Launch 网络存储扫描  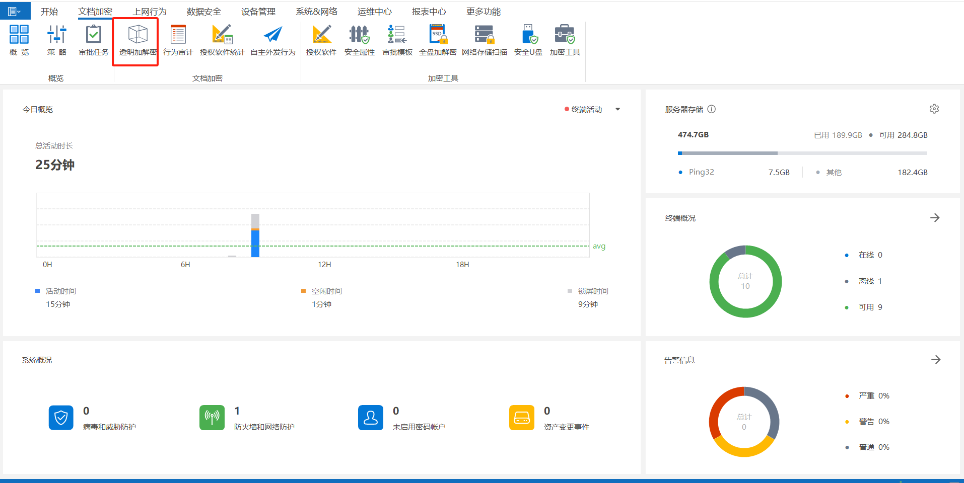484,40
